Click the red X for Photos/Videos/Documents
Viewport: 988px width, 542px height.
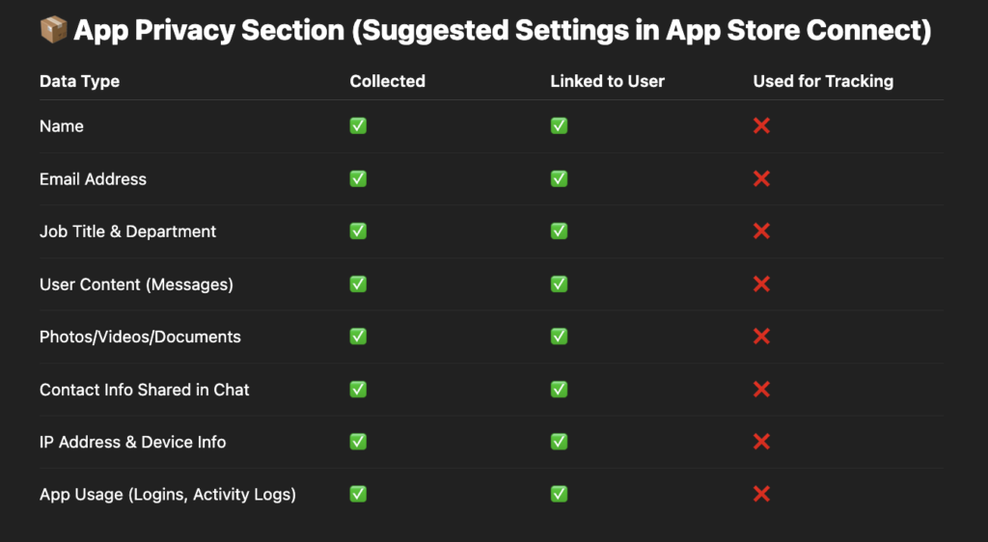pos(761,337)
